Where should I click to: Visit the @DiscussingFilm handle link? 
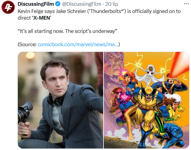coord(81,4)
